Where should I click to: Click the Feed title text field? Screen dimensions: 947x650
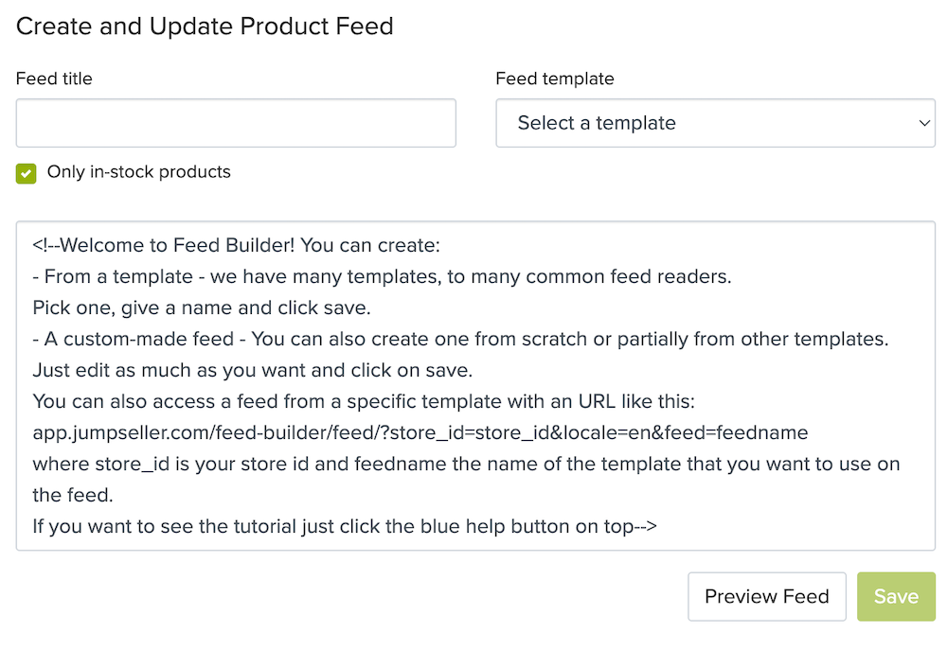point(236,123)
